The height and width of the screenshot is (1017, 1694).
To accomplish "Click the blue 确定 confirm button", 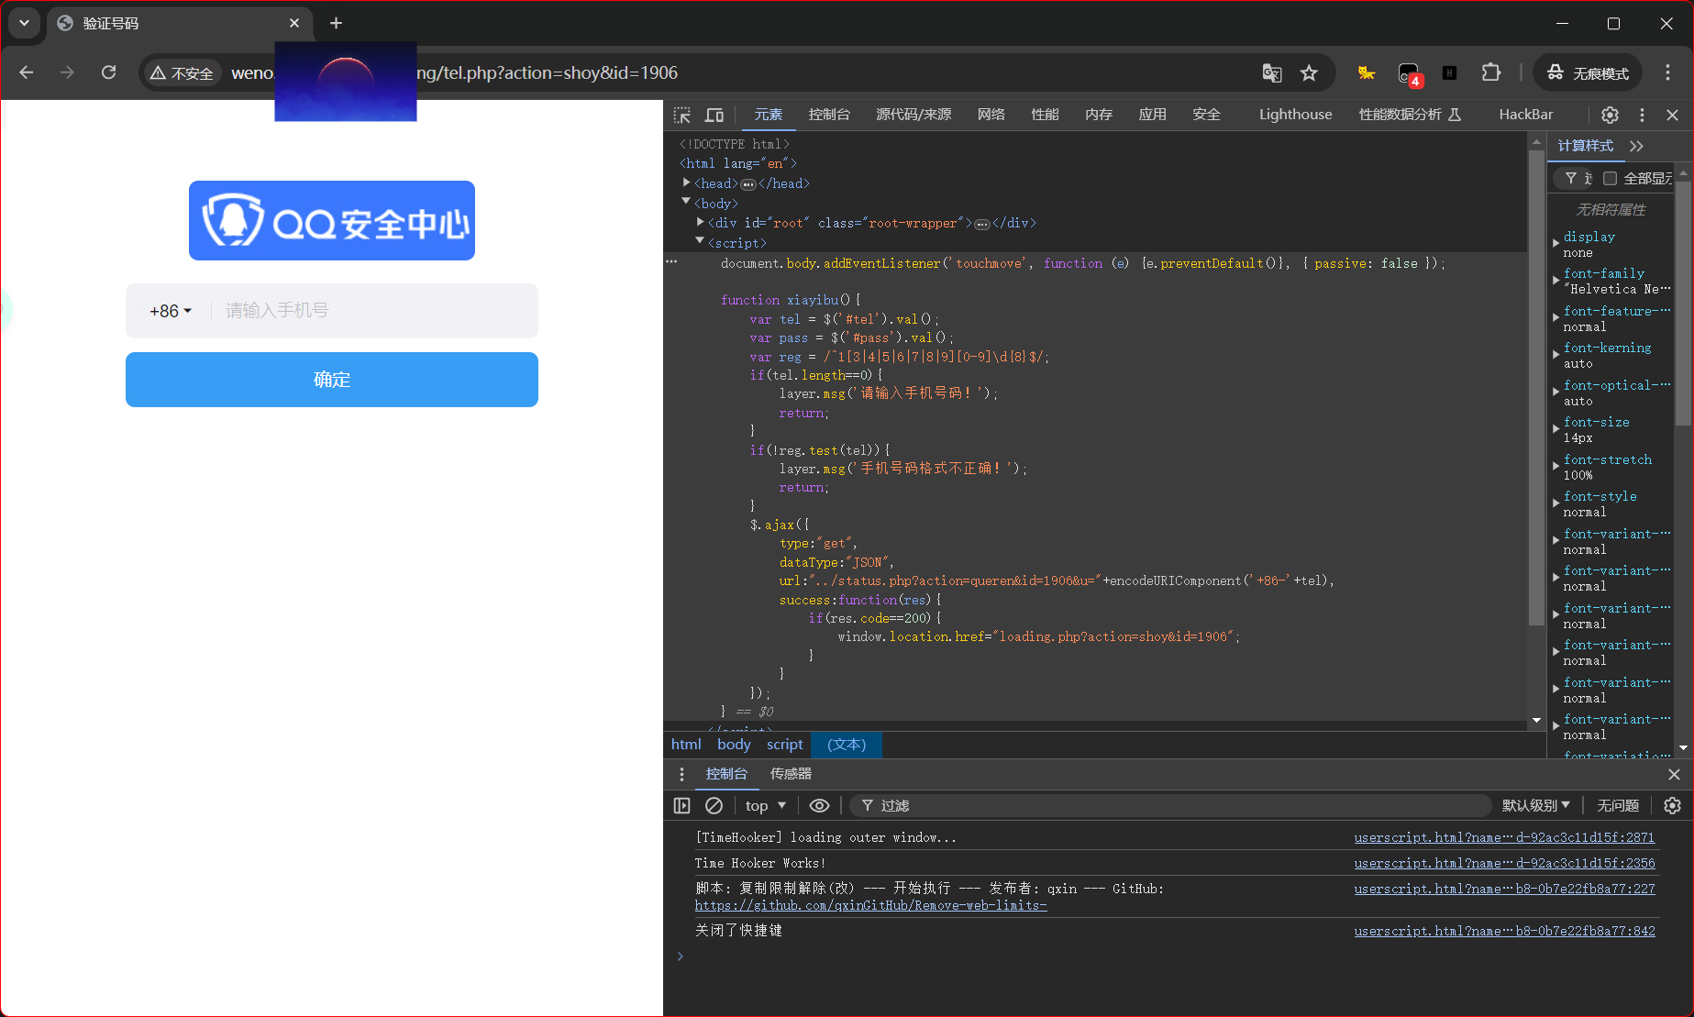I will (x=332, y=380).
